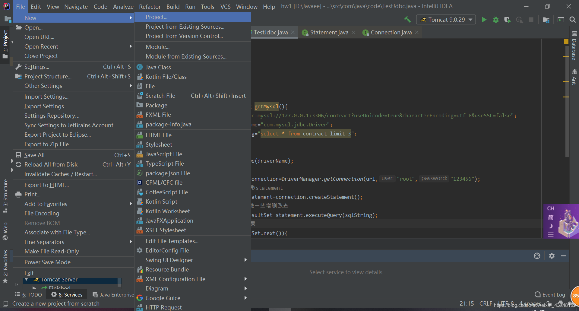Expand the Swing UI Designer submenu
The image size is (579, 311).
[192, 260]
